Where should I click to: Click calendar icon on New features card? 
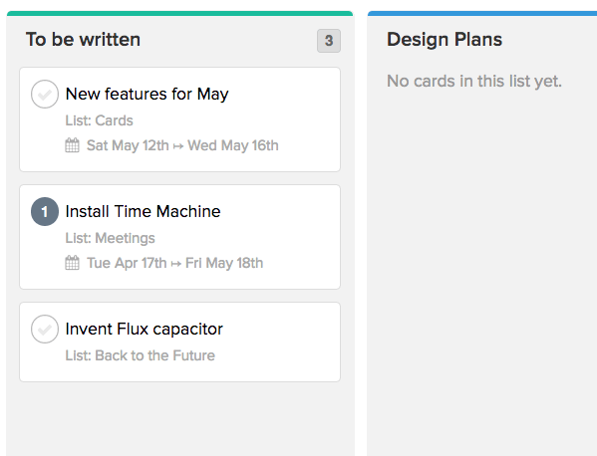point(72,145)
